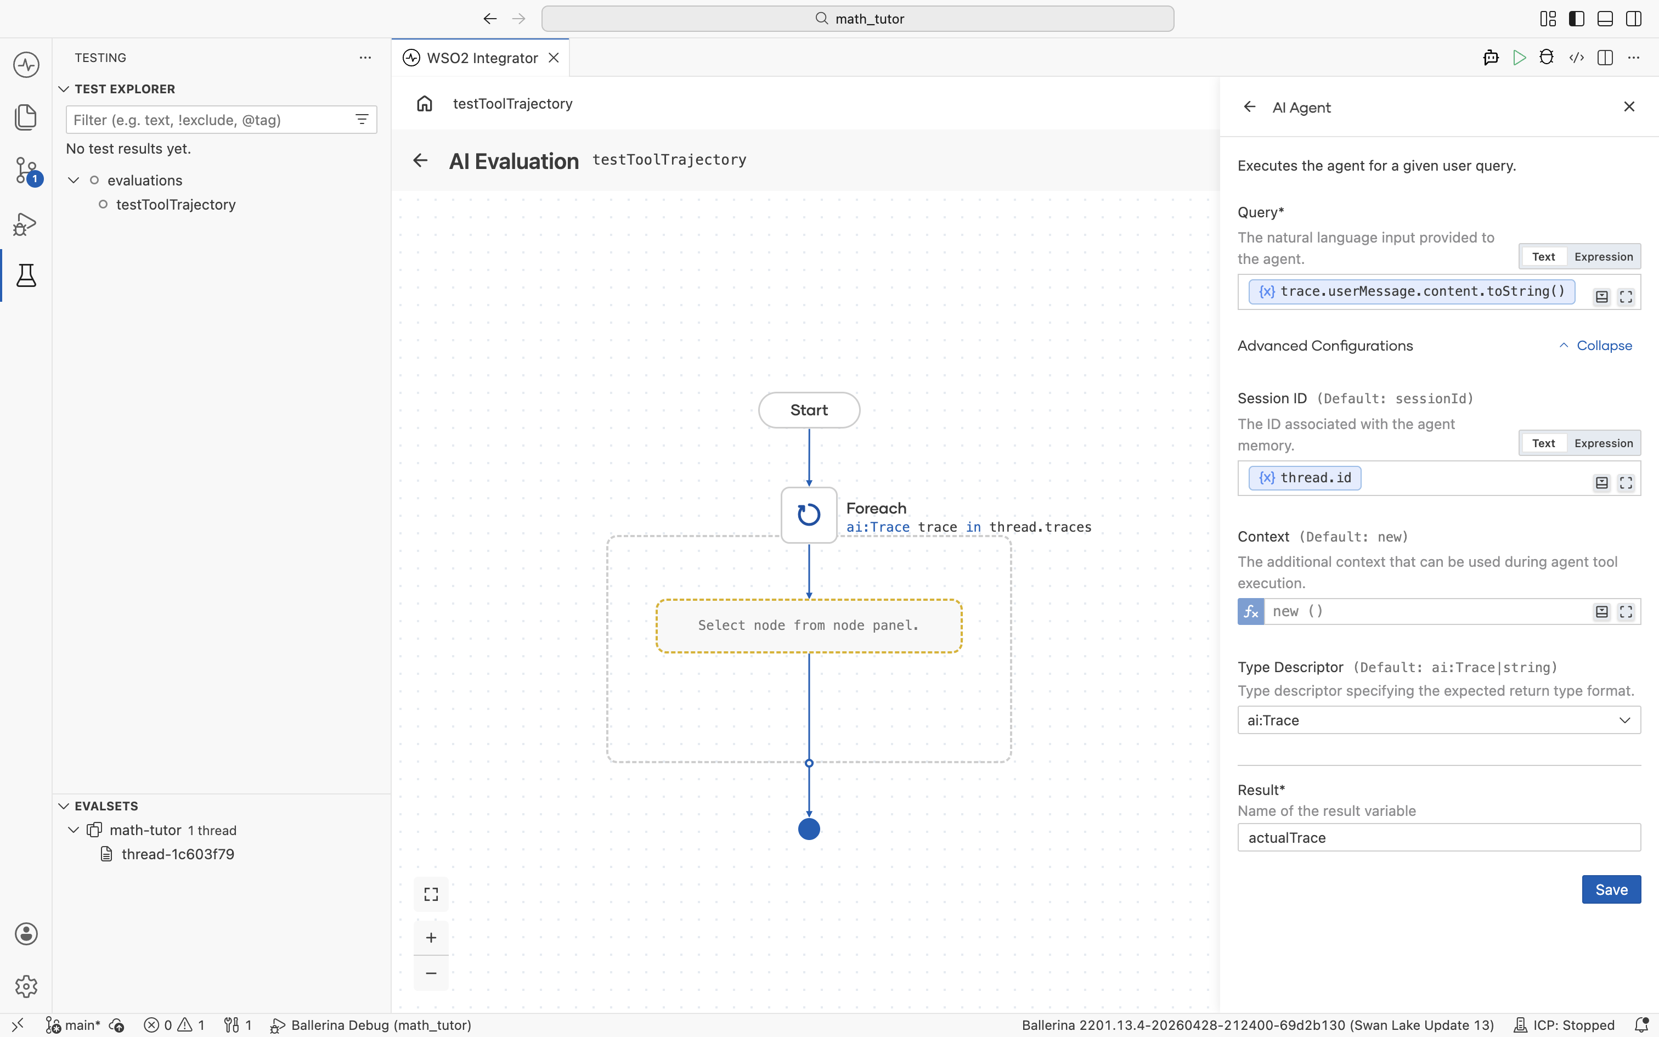The height and width of the screenshot is (1037, 1659).
Task: Toggle the secondary side bar
Action: coord(1634,19)
